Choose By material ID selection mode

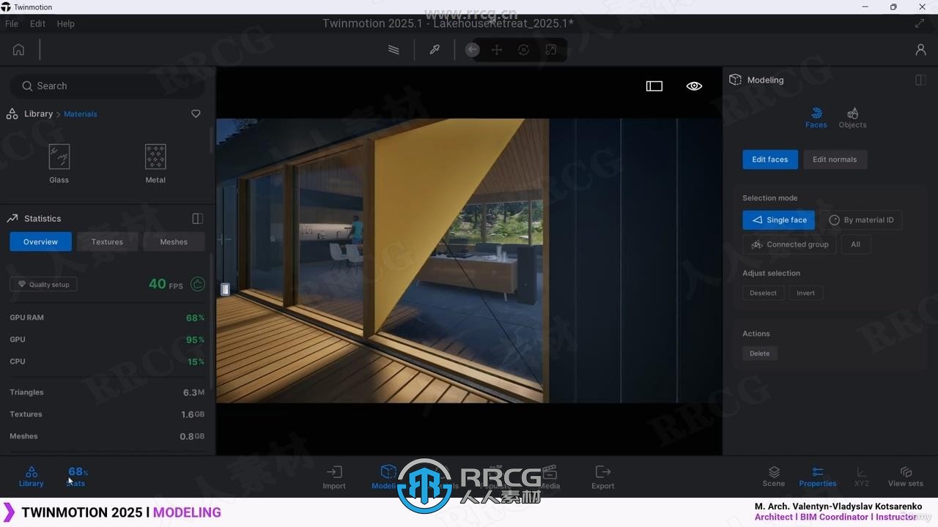(861, 220)
